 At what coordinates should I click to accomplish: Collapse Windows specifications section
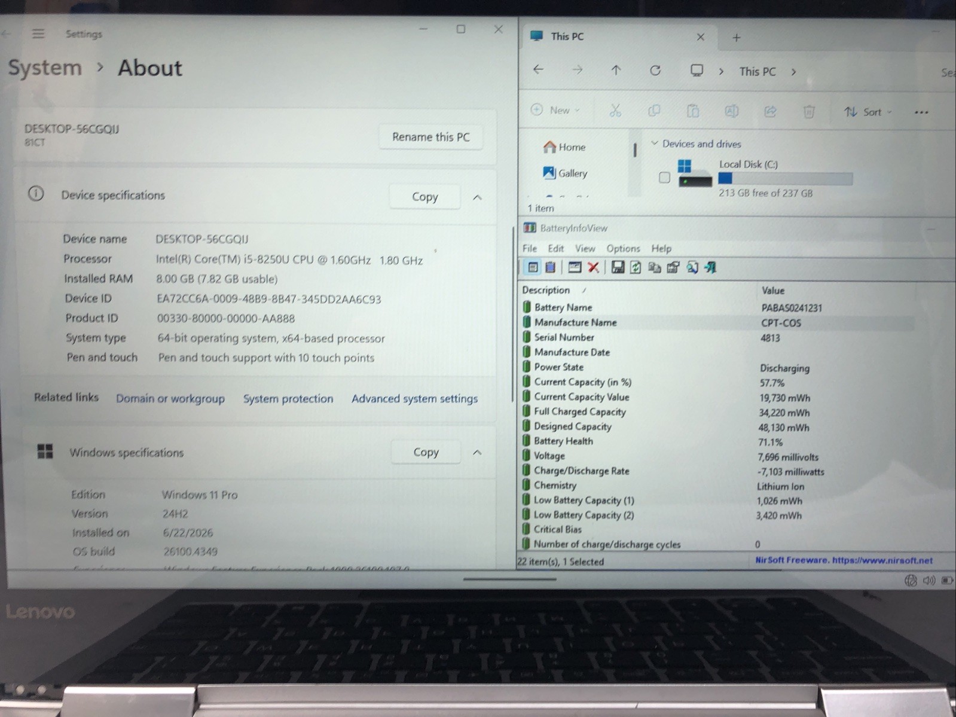coord(477,453)
